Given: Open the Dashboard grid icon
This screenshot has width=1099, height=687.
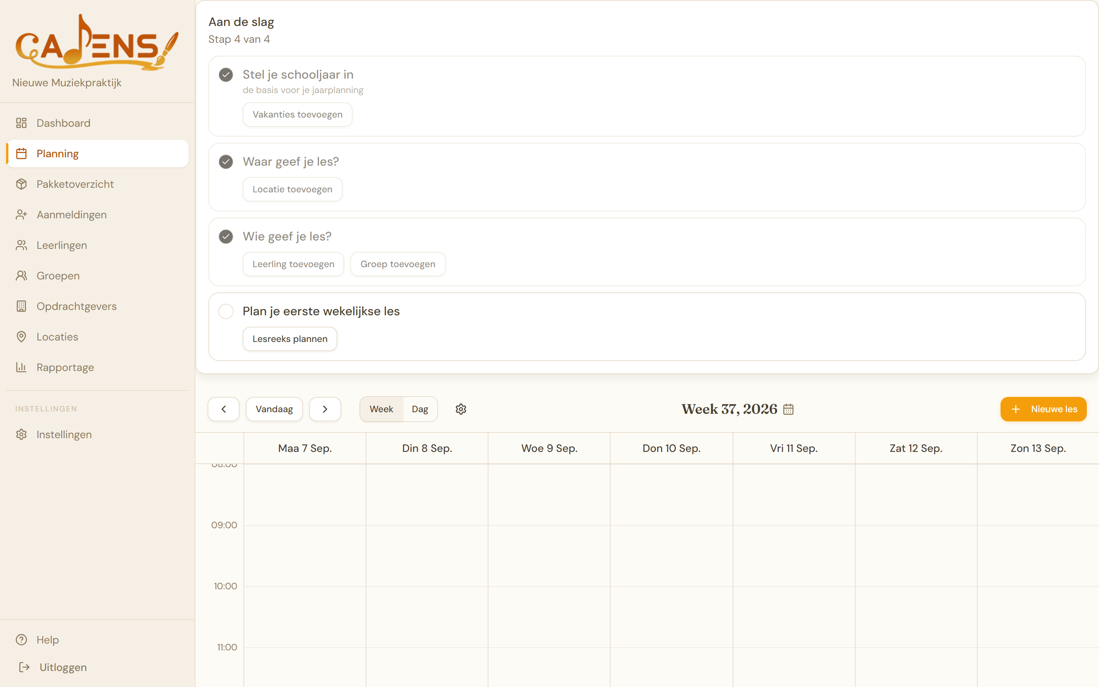Looking at the screenshot, I should pos(21,123).
